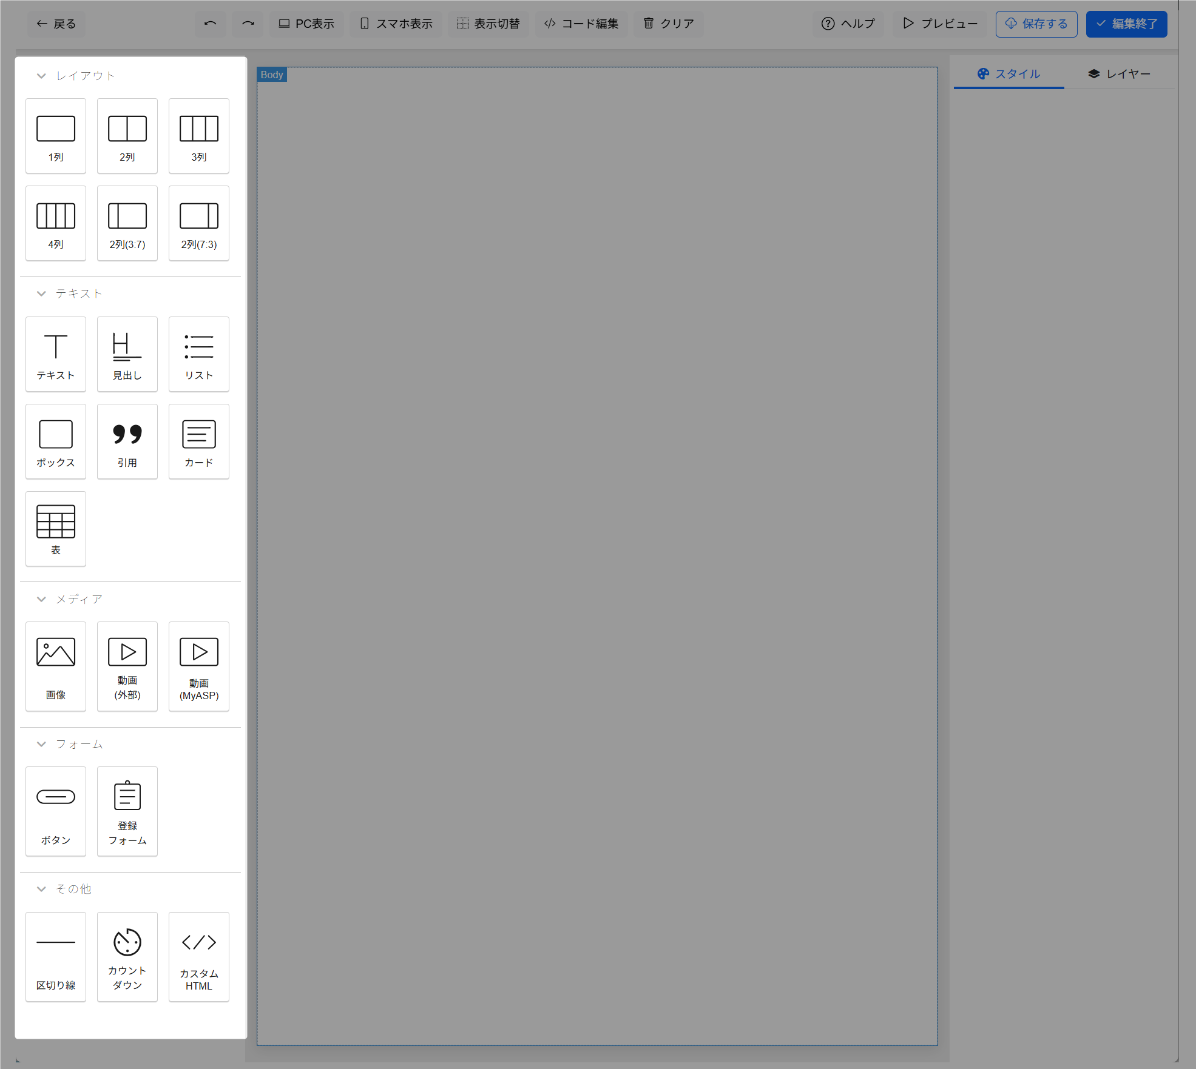Click the undo arrow in toolbar

210,24
